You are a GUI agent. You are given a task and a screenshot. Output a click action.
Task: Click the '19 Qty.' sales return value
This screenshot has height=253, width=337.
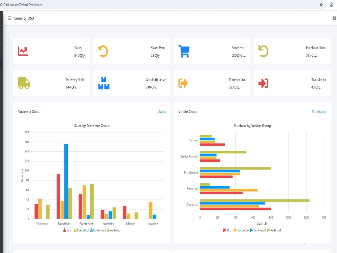coord(156,55)
